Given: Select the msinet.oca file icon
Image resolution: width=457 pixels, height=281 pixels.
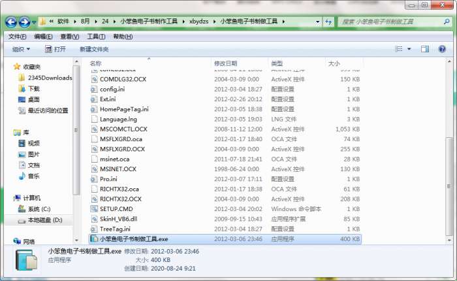Looking at the screenshot, I should [x=94, y=159].
